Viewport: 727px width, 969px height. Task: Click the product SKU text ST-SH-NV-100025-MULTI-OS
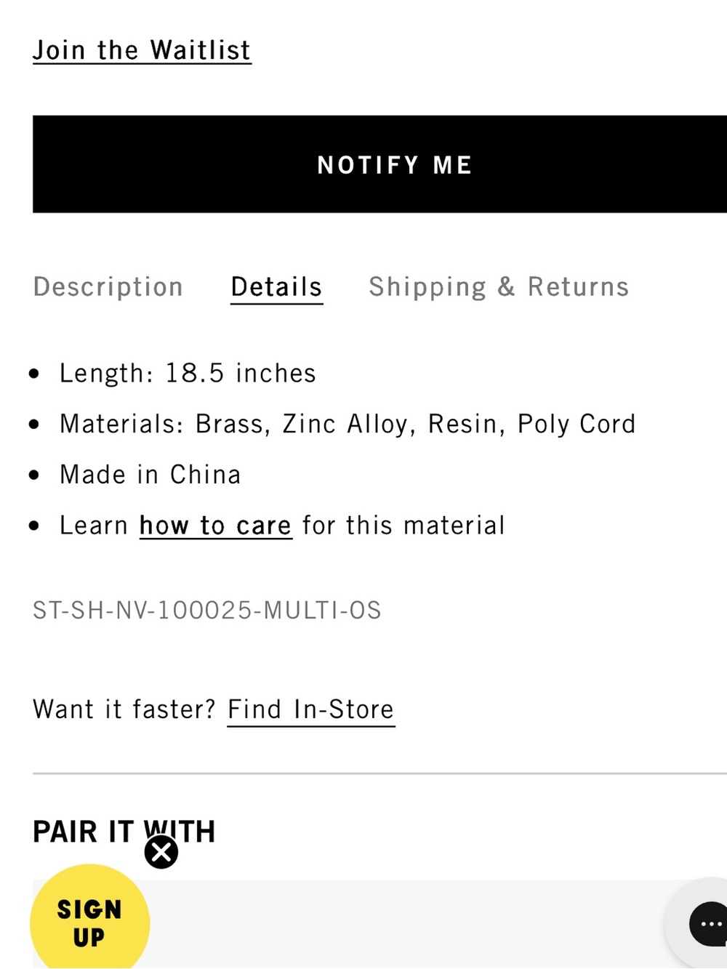(207, 610)
